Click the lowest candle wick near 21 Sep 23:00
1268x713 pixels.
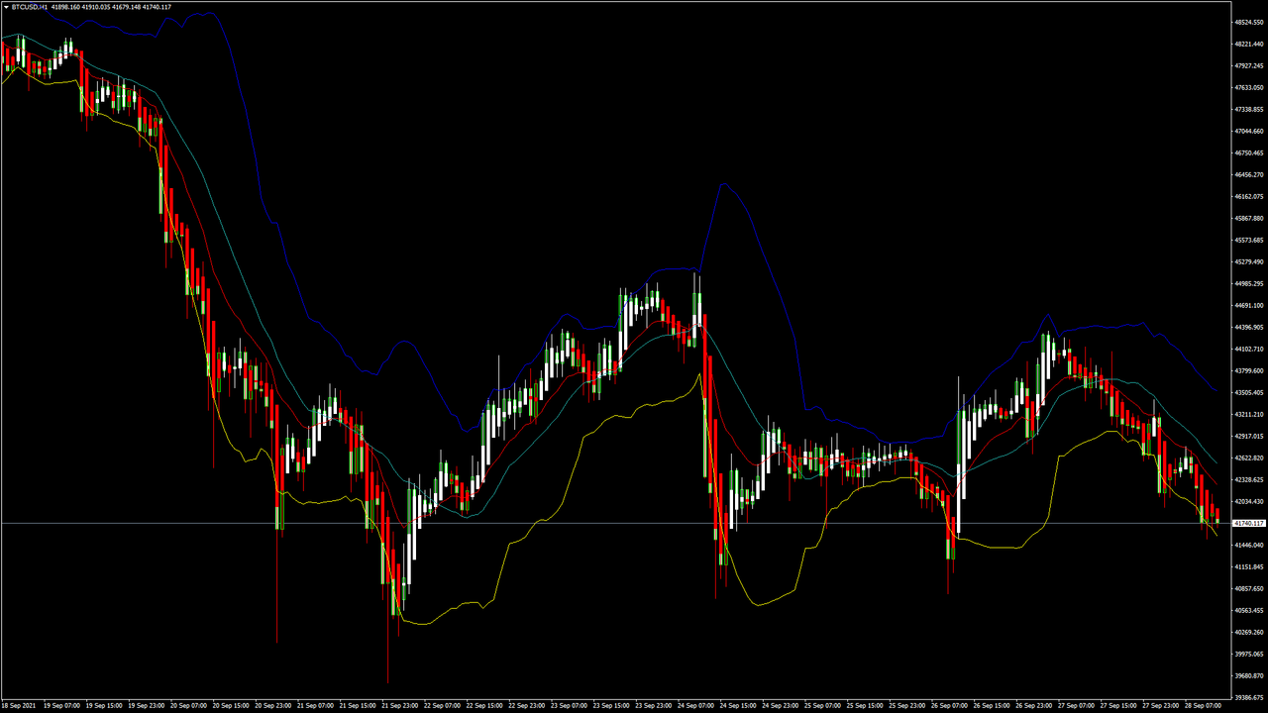(x=387, y=681)
